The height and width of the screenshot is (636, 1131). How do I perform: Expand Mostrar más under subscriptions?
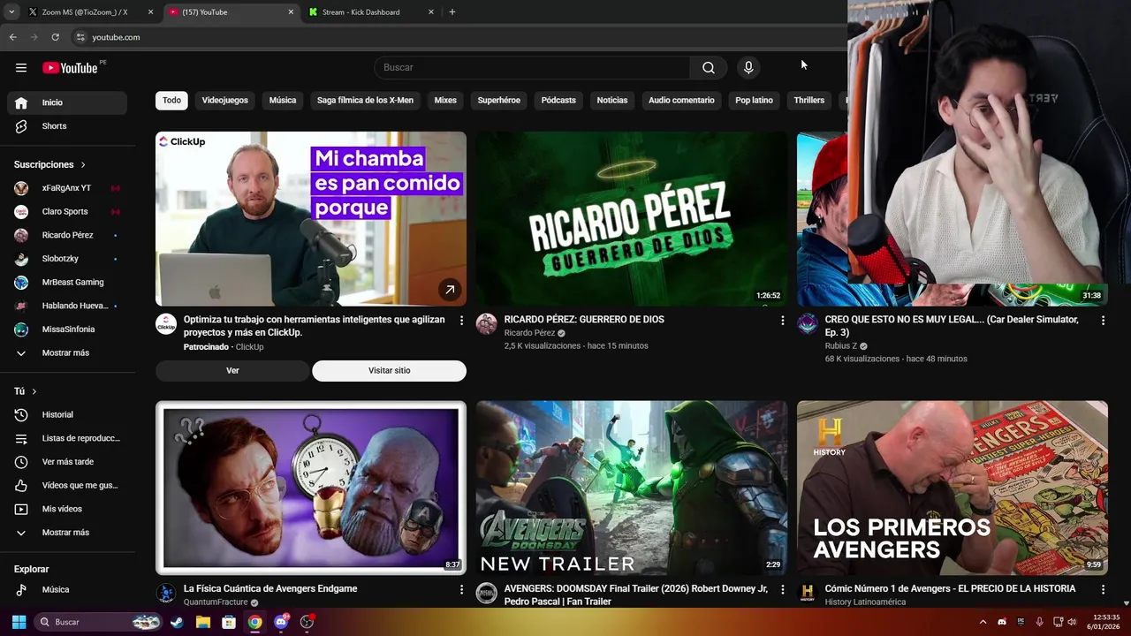tap(67, 353)
